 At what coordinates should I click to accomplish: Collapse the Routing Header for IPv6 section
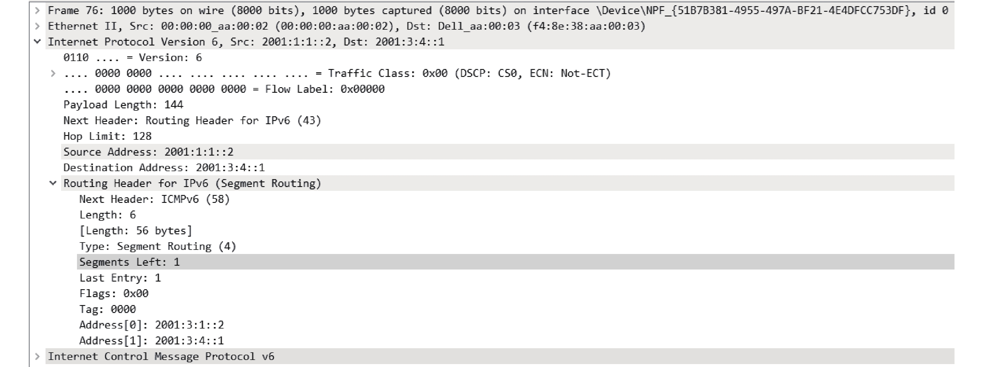pos(53,184)
